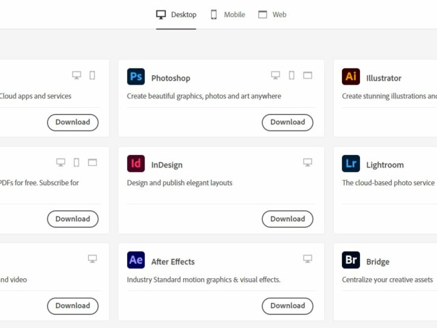This screenshot has width=437, height=328.
Task: Open the After Effects title link
Action: pos(173,262)
